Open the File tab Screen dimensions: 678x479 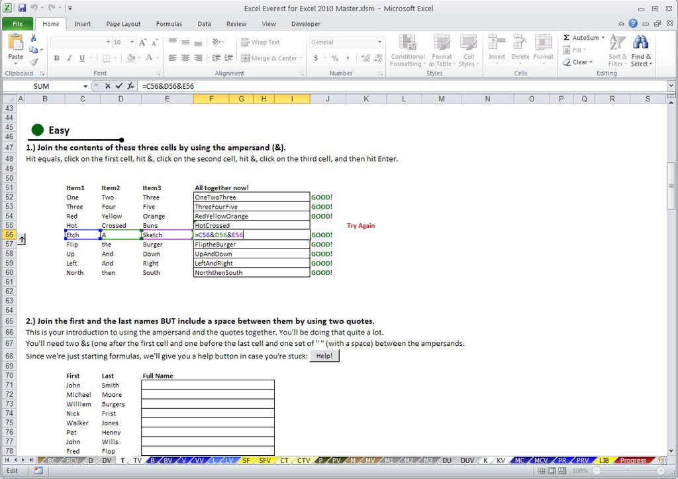17,24
